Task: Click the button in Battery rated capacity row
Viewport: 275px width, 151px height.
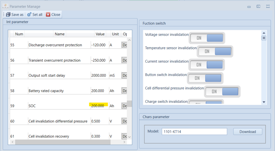Action: 124,91
